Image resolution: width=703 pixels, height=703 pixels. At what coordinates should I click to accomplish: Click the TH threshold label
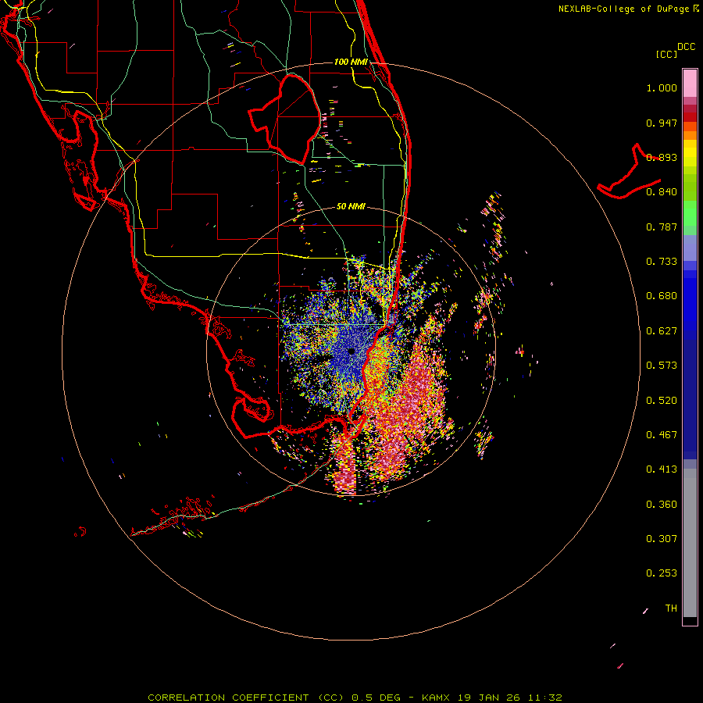coord(671,608)
